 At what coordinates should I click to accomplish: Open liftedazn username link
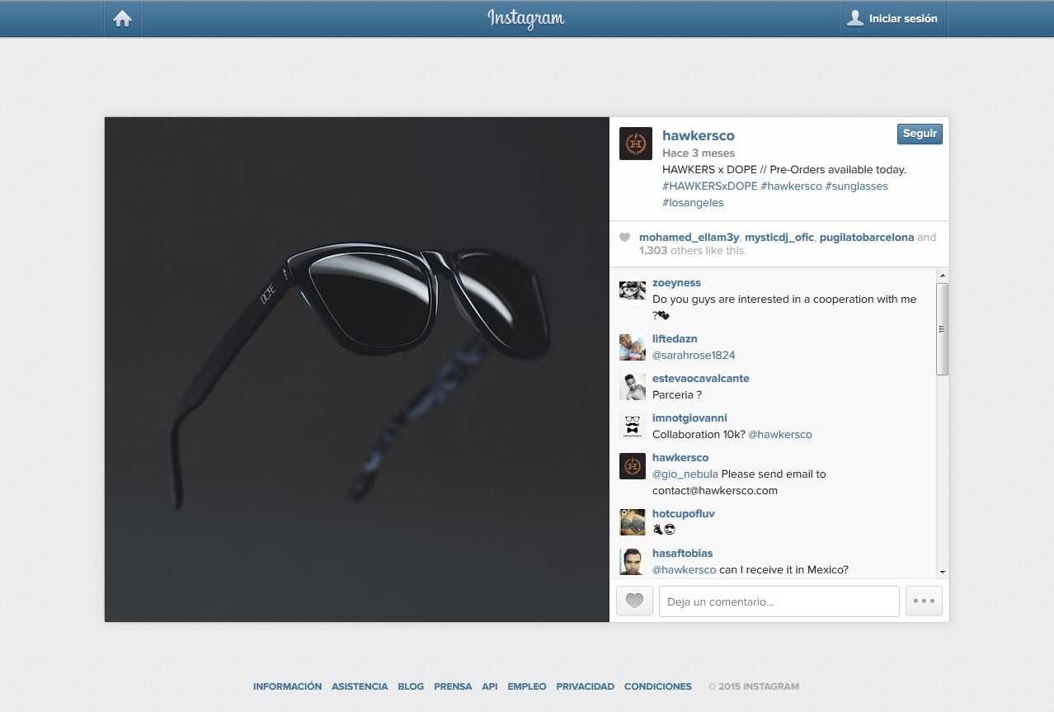click(675, 339)
